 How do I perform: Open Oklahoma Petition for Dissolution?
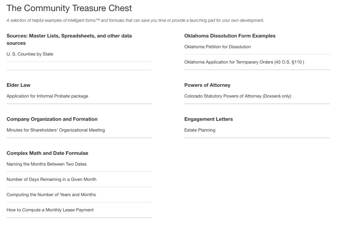[x=217, y=47]
